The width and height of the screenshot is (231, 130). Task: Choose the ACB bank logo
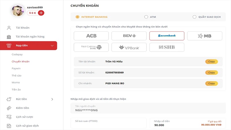pos(91,36)
